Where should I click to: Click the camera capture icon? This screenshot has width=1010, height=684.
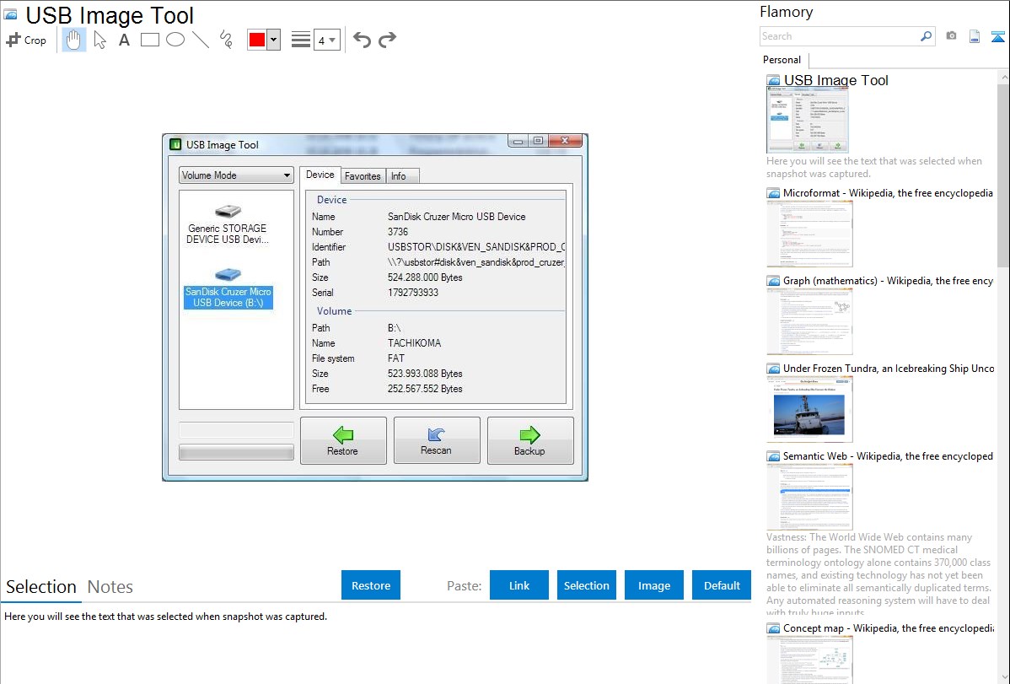[x=951, y=36]
